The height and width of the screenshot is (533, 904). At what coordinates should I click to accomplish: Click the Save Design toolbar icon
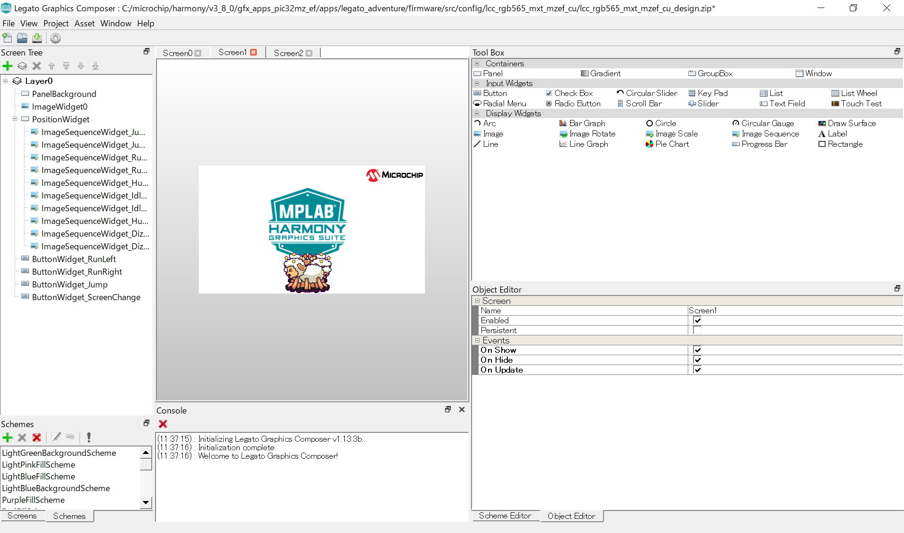(x=37, y=38)
